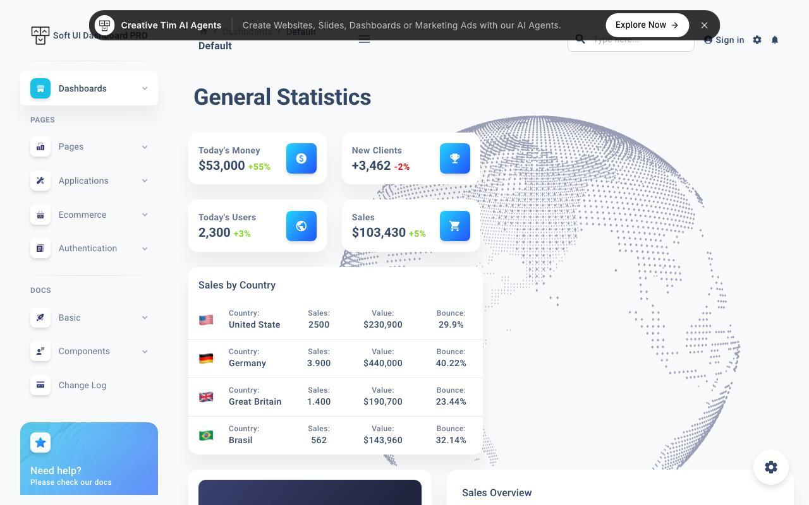Expand the Authentication menu chevron

pyautogui.click(x=145, y=249)
